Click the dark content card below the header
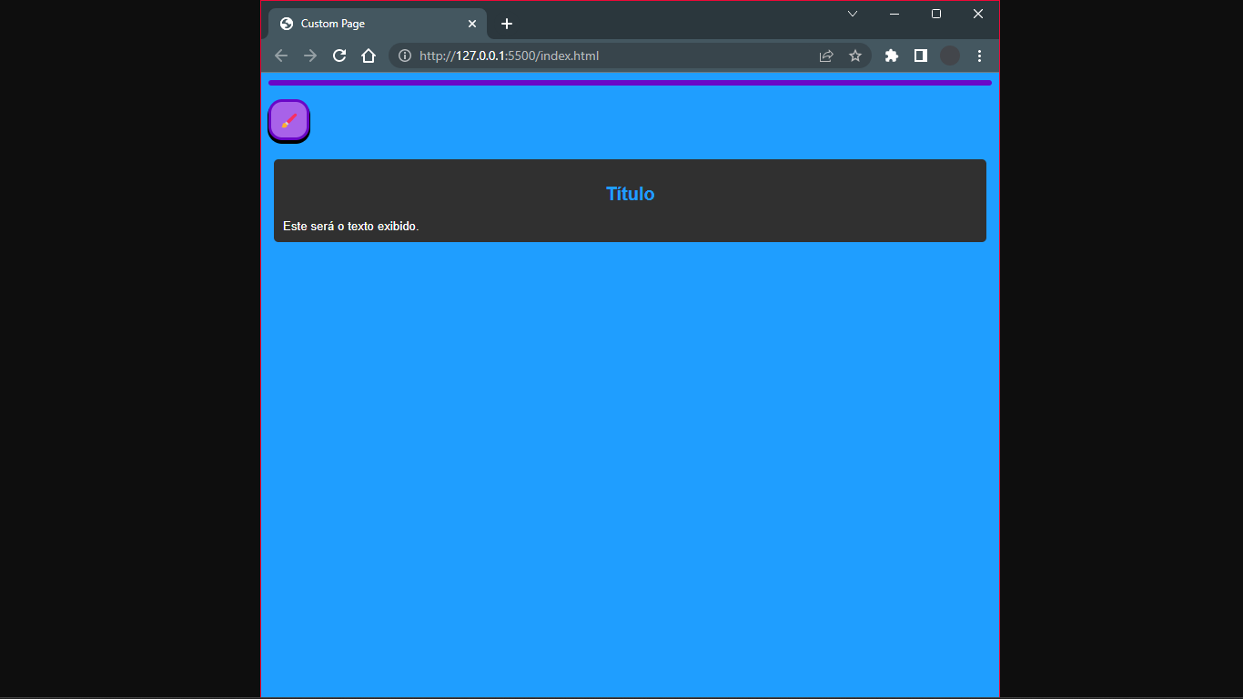The width and height of the screenshot is (1243, 699). click(630, 200)
